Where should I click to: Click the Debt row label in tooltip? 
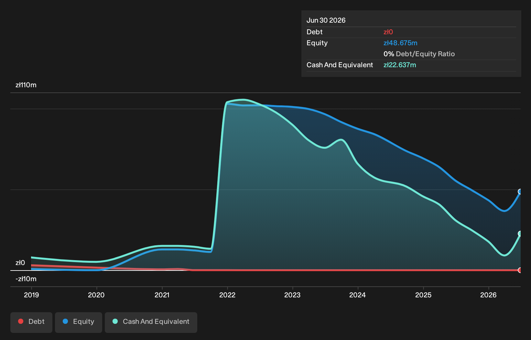click(x=314, y=32)
